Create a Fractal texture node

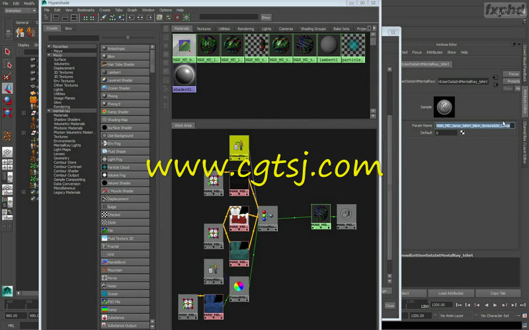click(125, 246)
